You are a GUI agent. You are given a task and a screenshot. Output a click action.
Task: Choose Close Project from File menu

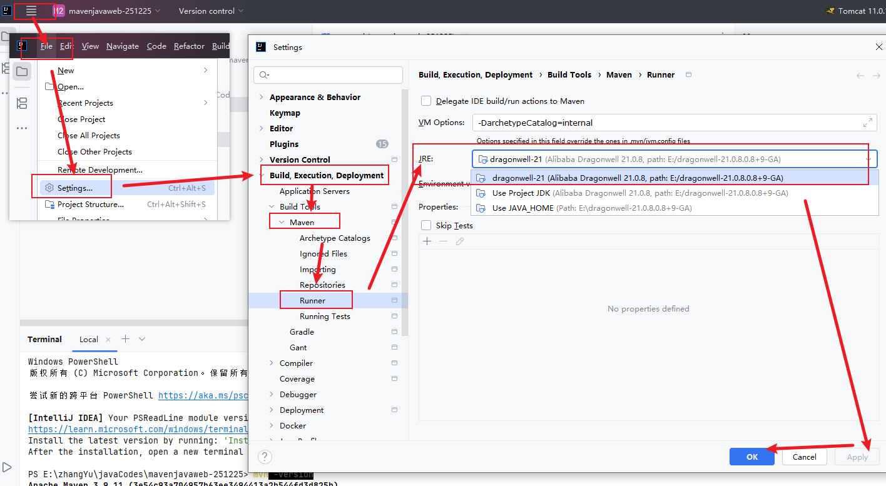[128, 119]
